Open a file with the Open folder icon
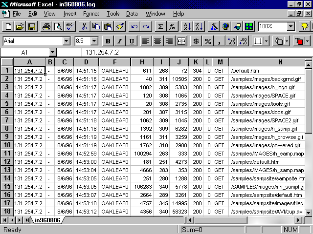 (20, 26)
